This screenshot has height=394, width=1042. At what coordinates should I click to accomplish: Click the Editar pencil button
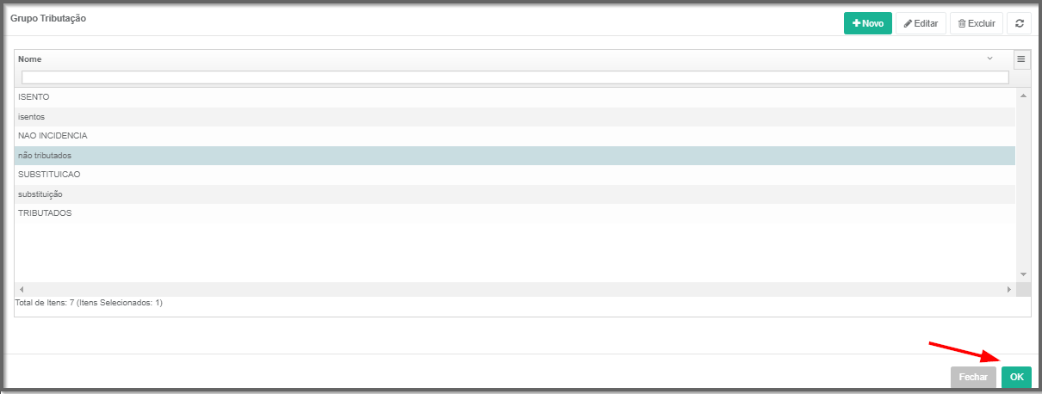(921, 23)
